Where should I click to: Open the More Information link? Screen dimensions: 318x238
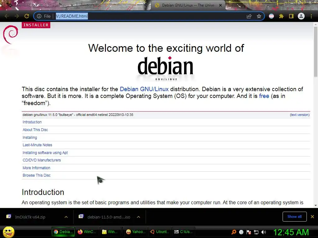36,168
